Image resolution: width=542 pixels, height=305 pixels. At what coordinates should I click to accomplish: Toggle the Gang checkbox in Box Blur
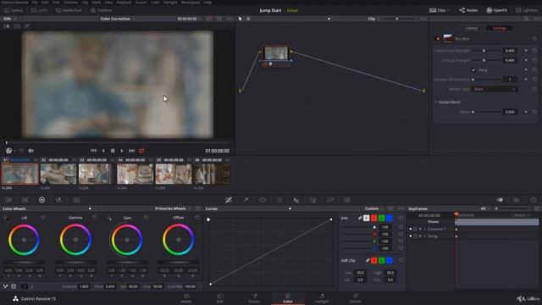473,69
